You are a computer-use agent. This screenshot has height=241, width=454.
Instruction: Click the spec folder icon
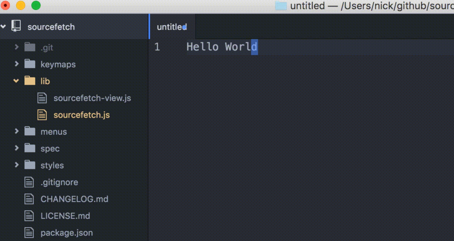click(30, 148)
